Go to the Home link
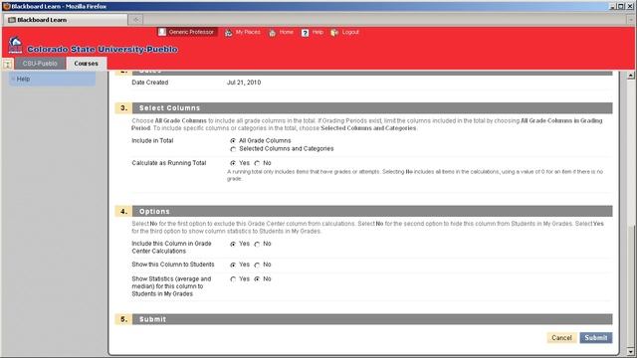 pyautogui.click(x=286, y=32)
